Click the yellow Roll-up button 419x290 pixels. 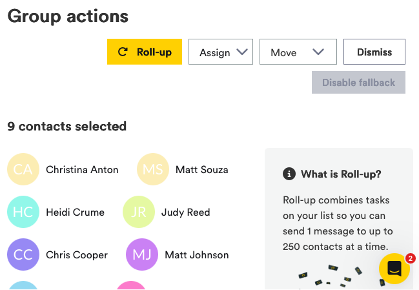tap(145, 52)
